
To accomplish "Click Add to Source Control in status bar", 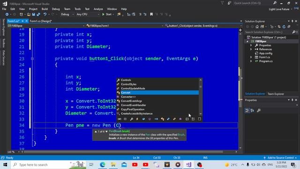I will (x=280, y=158).
